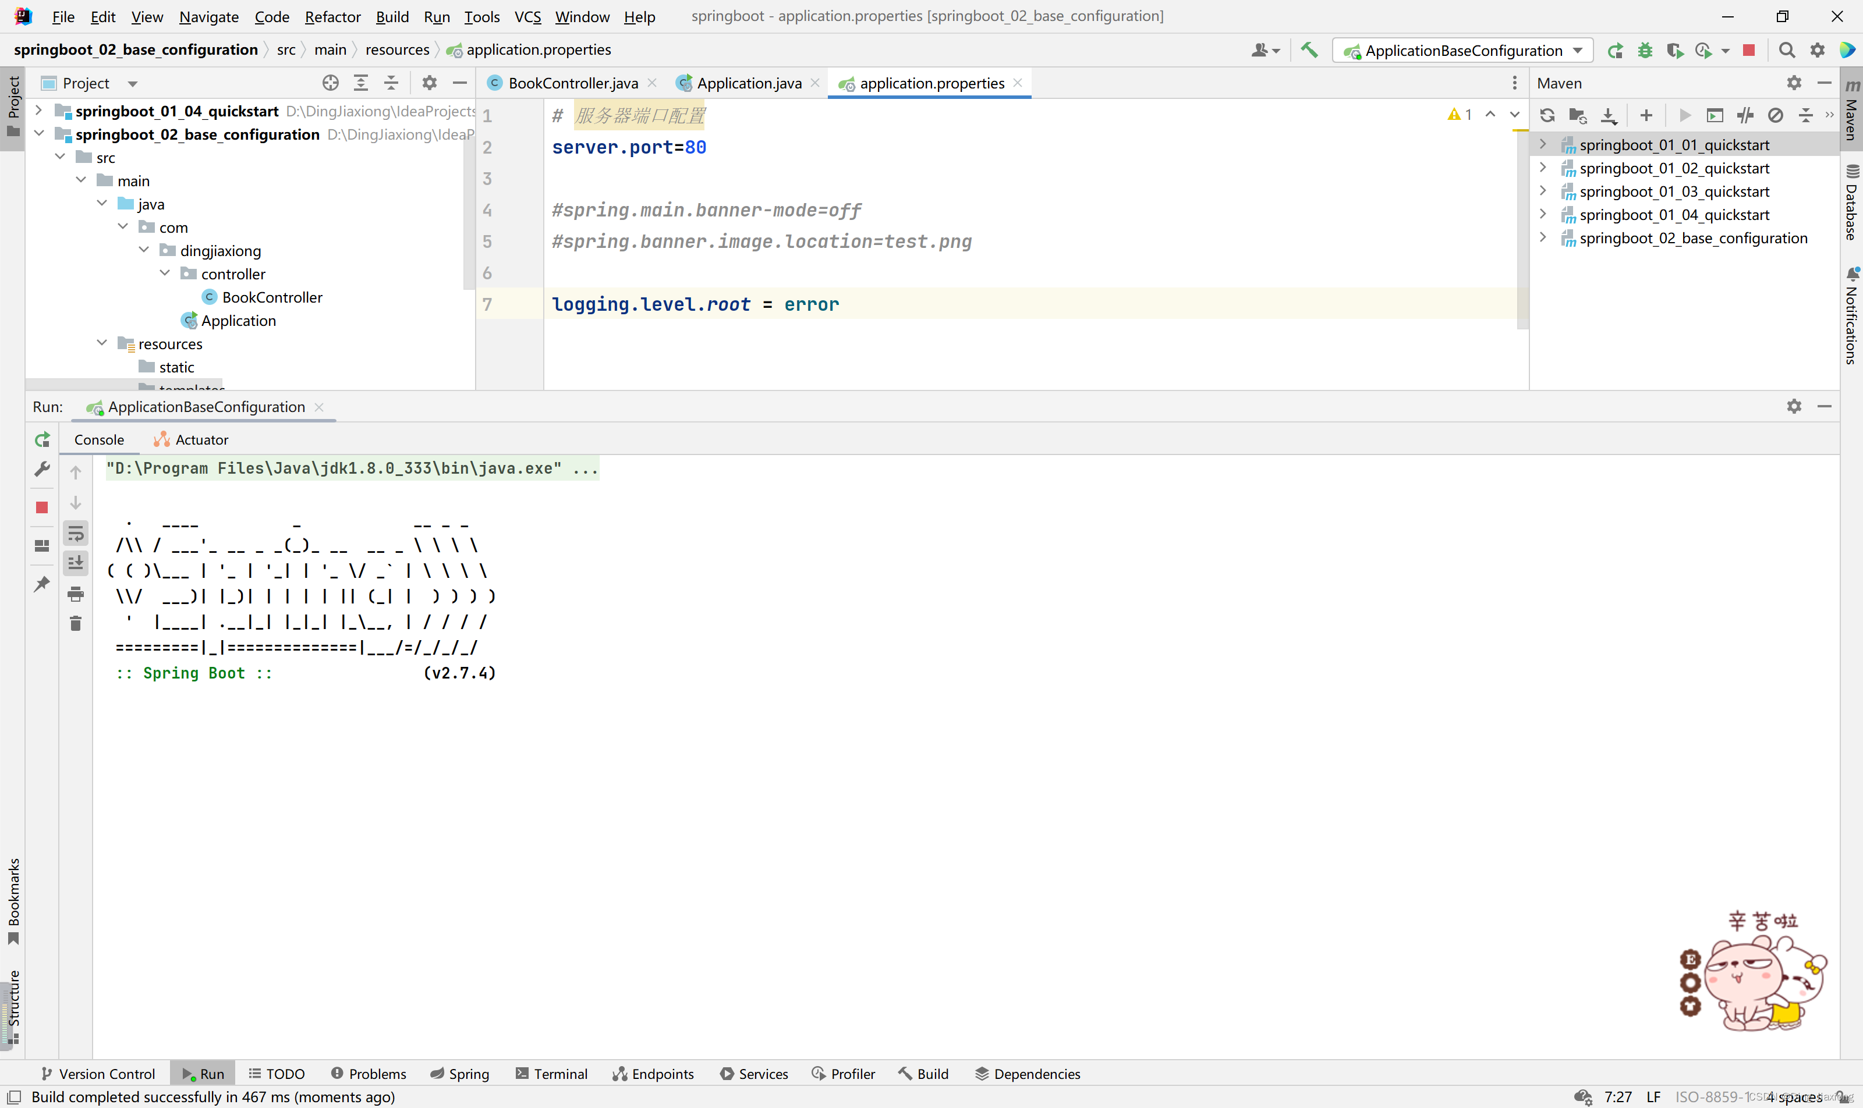Toggle Maven offline mode
Screen dimensions: 1863x1108
point(1745,115)
